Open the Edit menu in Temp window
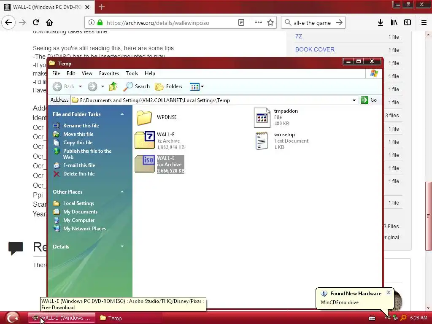 pos(71,73)
